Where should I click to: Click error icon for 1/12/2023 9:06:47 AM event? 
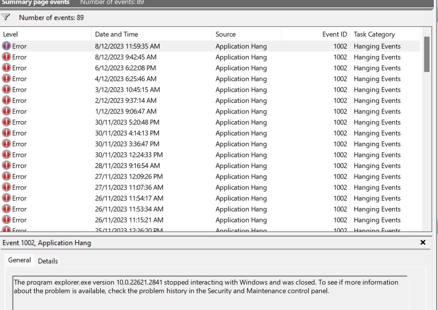(x=6, y=111)
